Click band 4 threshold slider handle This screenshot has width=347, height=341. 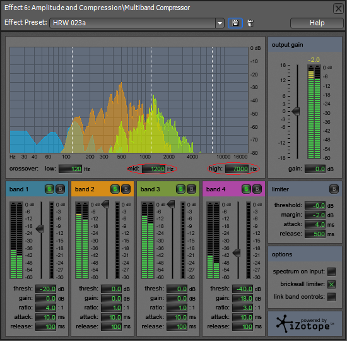[x=237, y=253]
